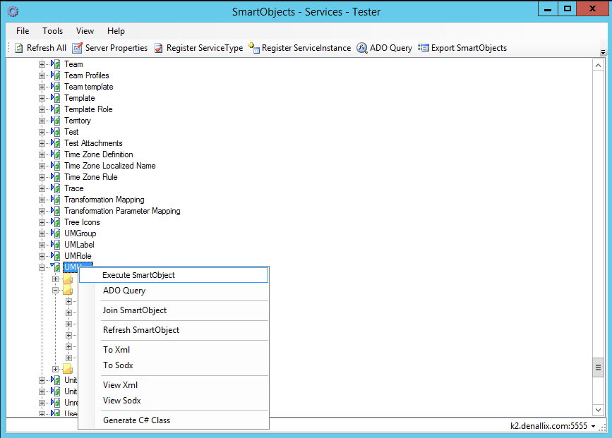Select the Test Attachments tree item

pyautogui.click(x=93, y=143)
